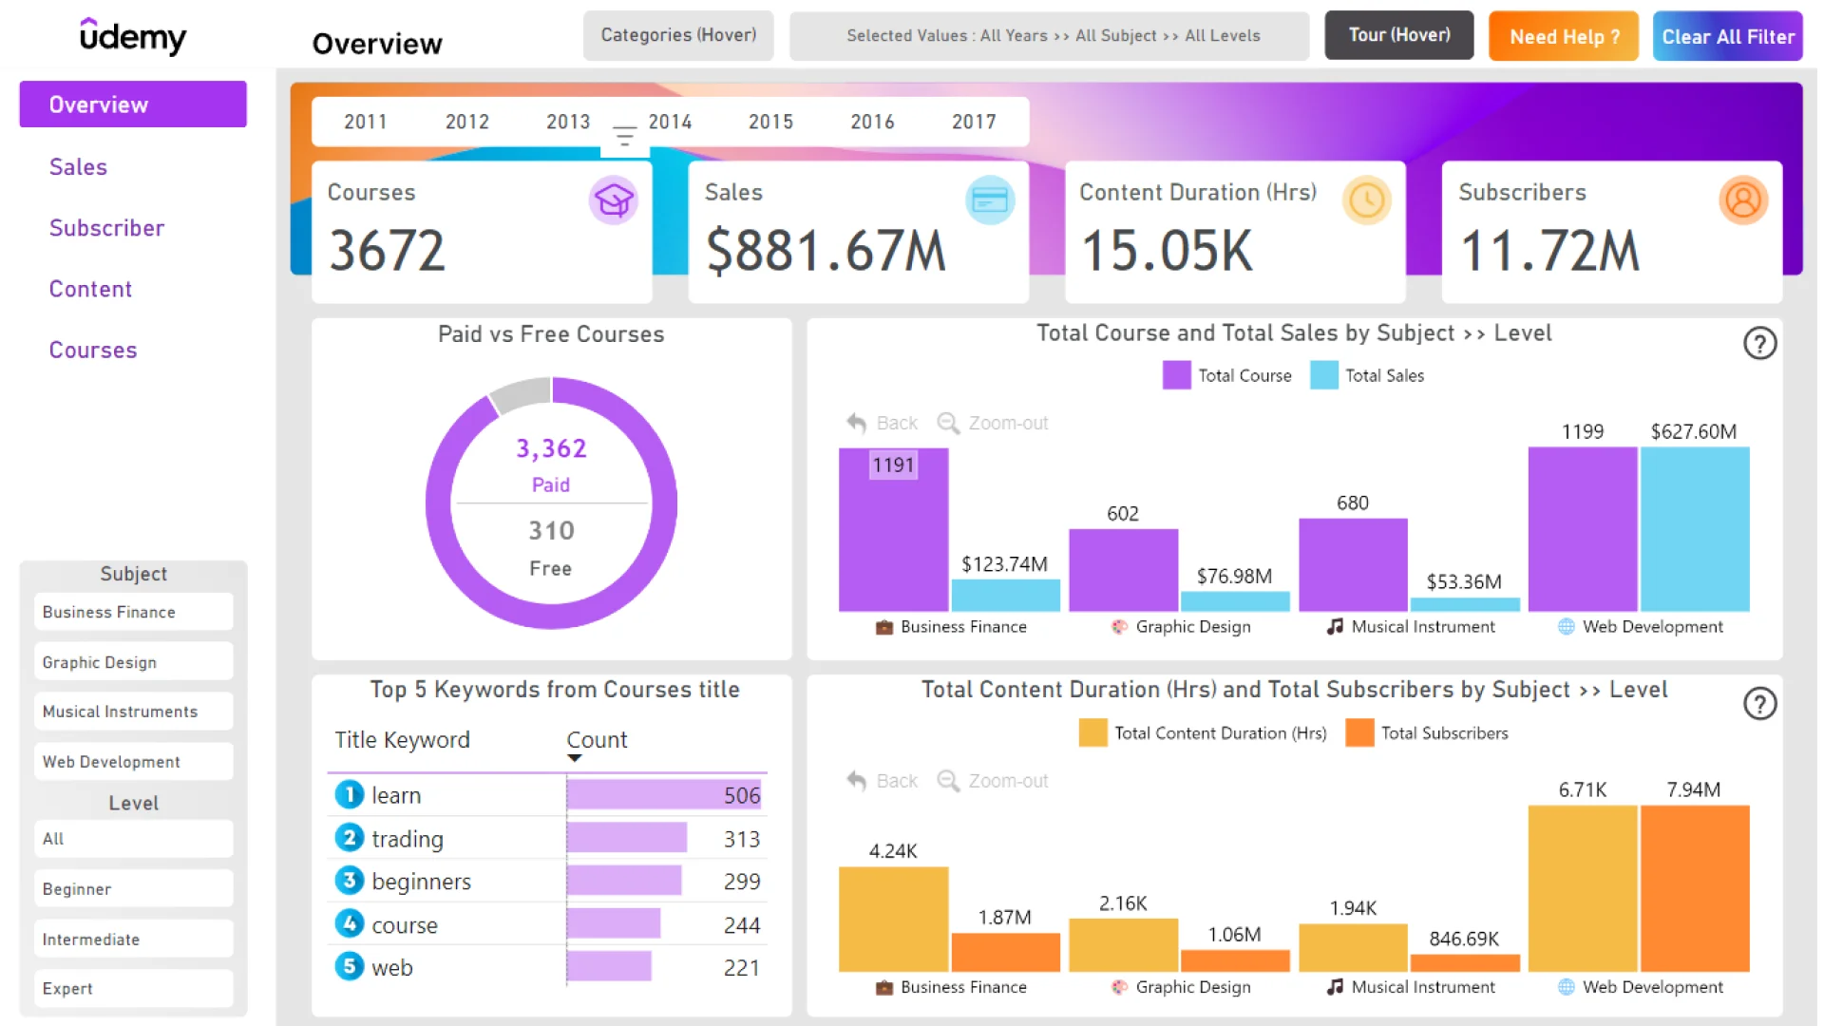Viewport: 1824px width, 1026px height.
Task: Click the Title Keyword column header
Action: tap(402, 740)
